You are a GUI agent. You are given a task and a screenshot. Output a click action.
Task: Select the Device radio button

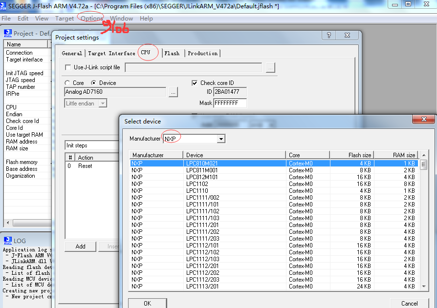[94, 83]
